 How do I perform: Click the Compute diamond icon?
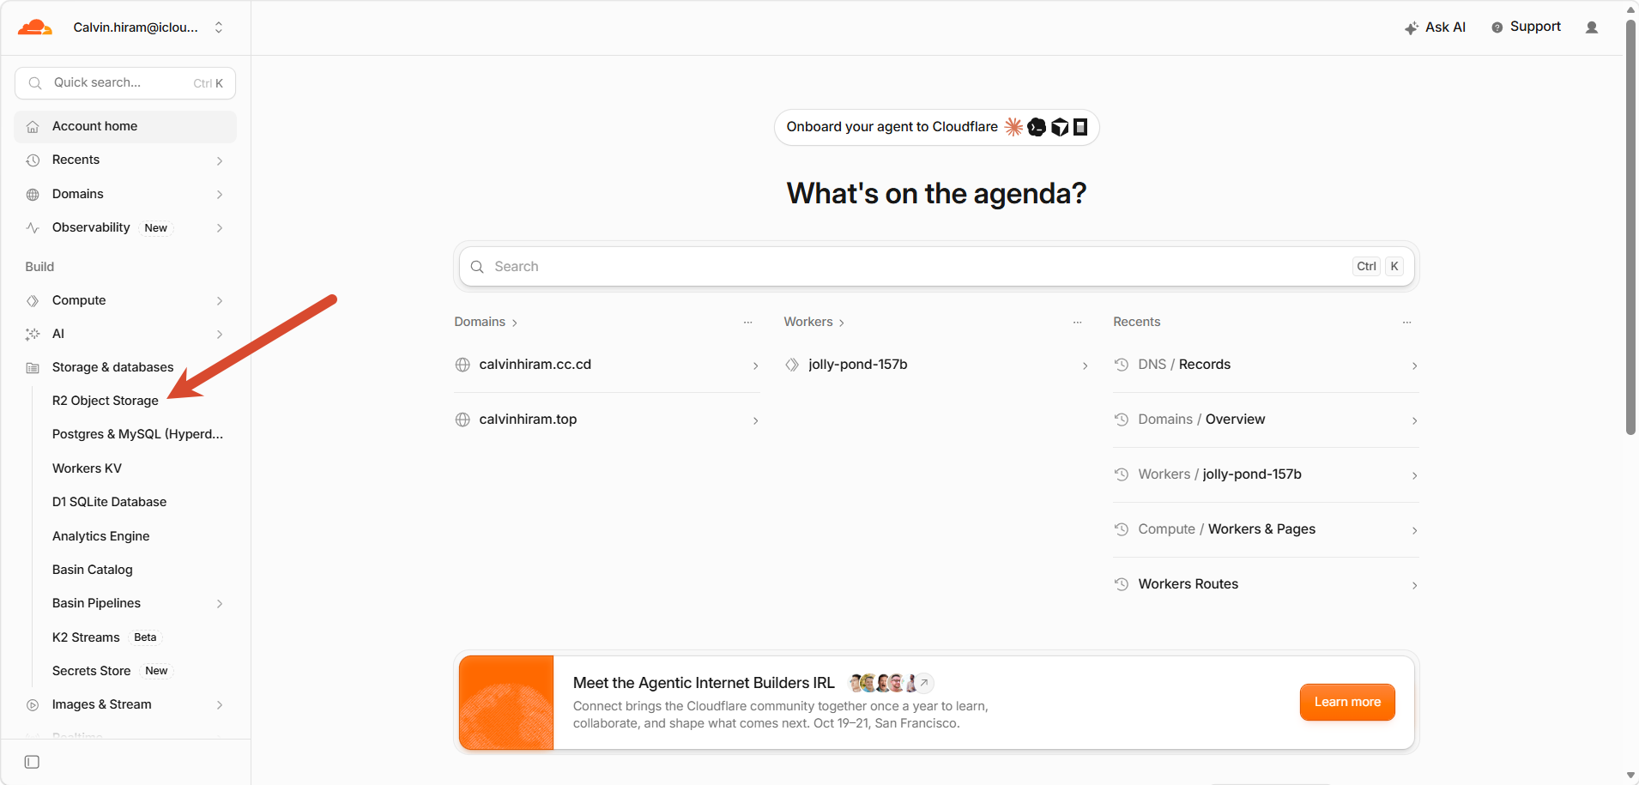33,301
